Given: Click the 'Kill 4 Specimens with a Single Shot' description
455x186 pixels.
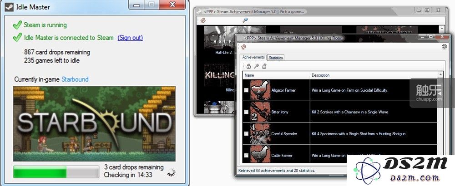Looking at the screenshot, I should (359, 134).
